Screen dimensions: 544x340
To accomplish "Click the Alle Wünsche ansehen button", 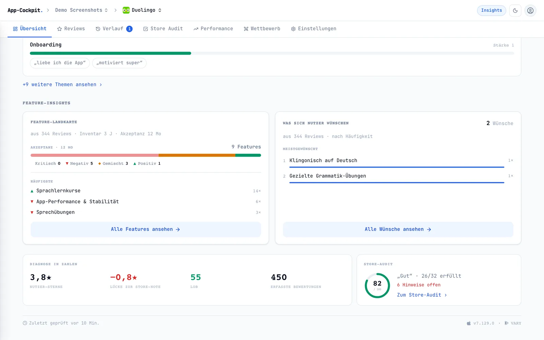I will click(x=398, y=230).
